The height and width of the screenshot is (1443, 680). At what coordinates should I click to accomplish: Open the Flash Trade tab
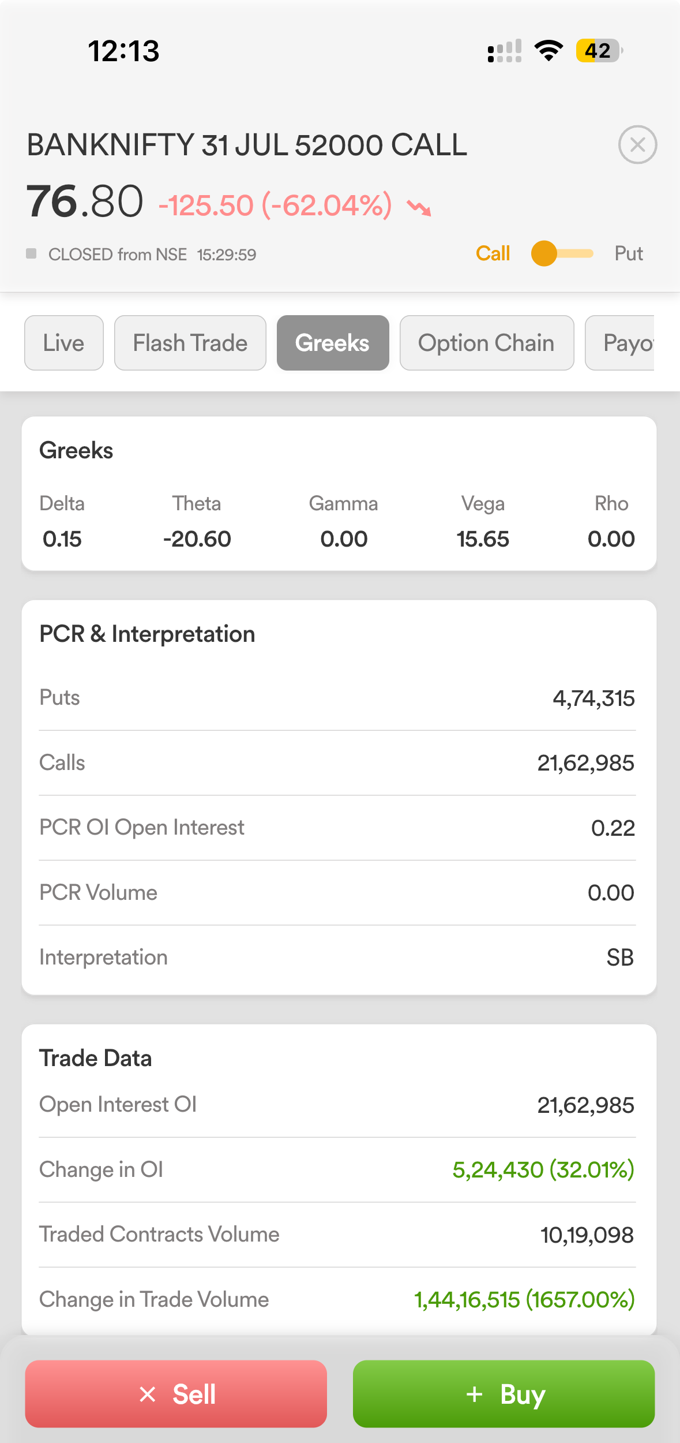click(x=190, y=343)
